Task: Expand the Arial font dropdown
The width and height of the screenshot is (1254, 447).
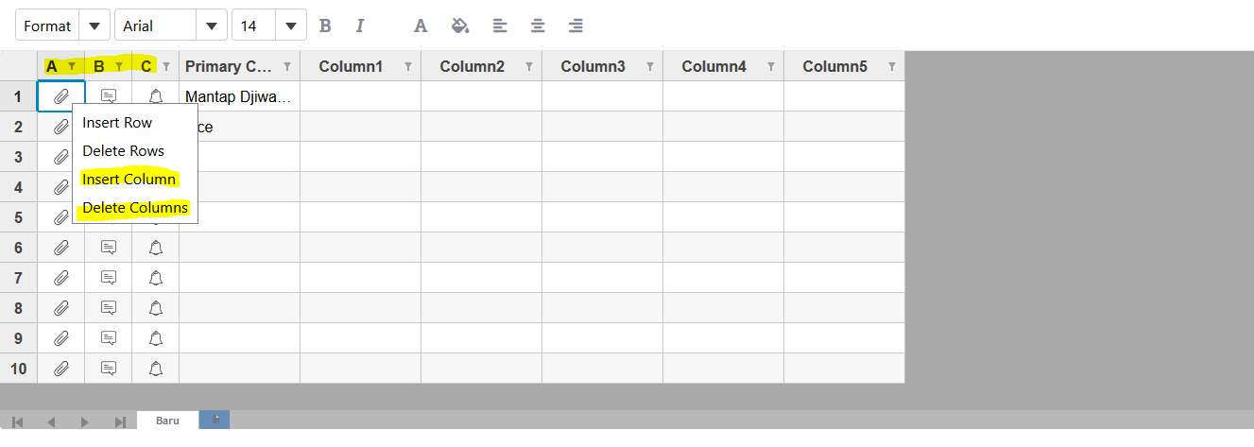Action: [x=171, y=26]
